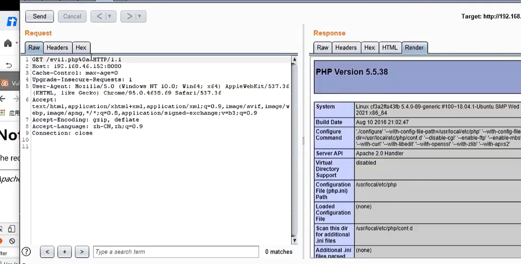
Task: Click the plus search options button
Action: (64, 252)
